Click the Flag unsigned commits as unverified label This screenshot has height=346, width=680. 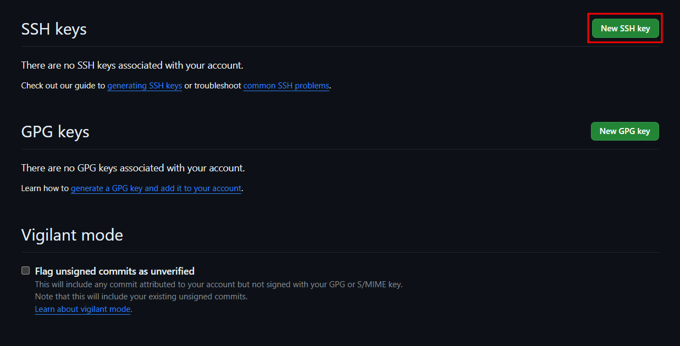[x=115, y=271]
